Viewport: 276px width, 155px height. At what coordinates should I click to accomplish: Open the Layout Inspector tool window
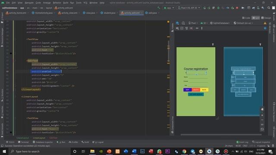(x=261, y=142)
